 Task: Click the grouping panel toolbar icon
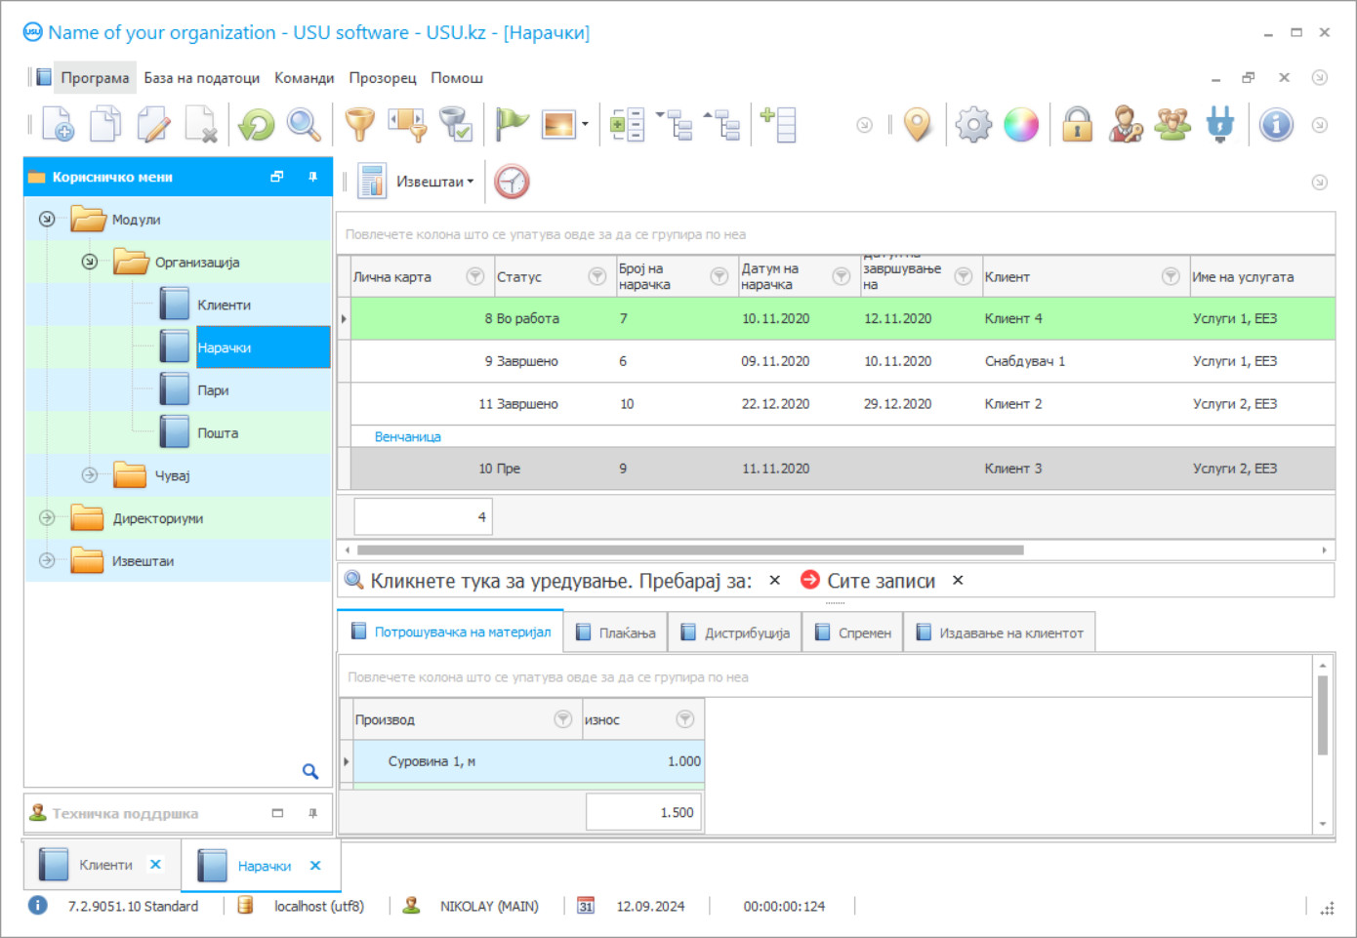pos(627,124)
